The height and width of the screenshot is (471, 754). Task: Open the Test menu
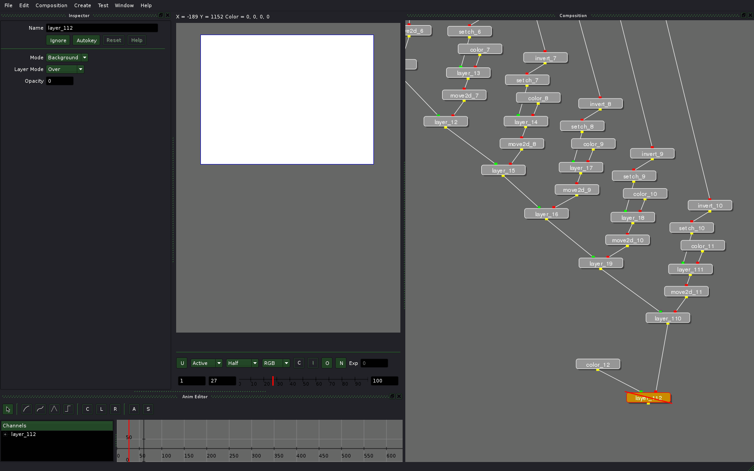click(x=103, y=5)
